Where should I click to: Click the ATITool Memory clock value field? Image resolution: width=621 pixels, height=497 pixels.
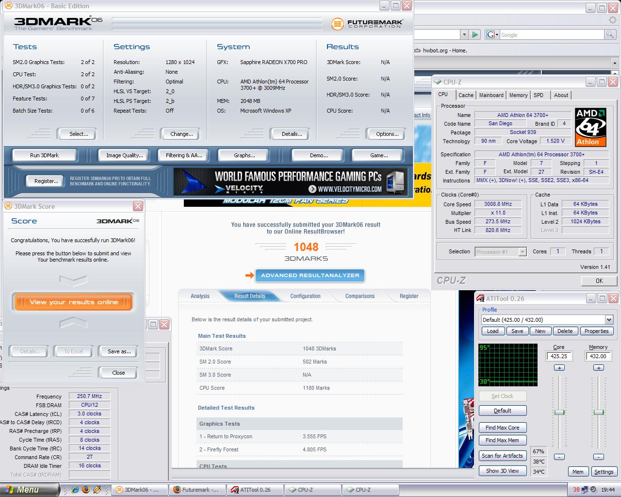[598, 356]
